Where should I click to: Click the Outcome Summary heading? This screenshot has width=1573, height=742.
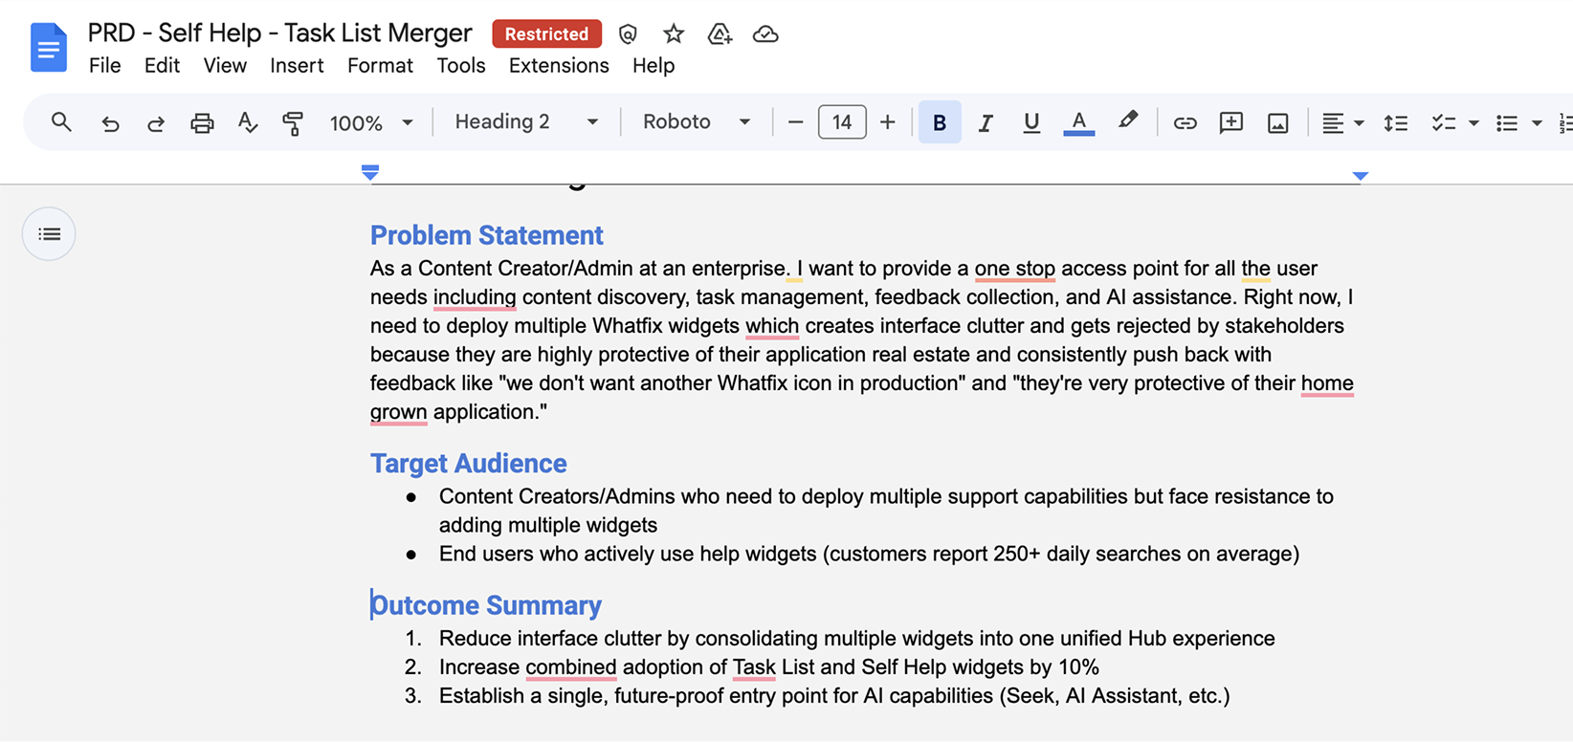[486, 605]
